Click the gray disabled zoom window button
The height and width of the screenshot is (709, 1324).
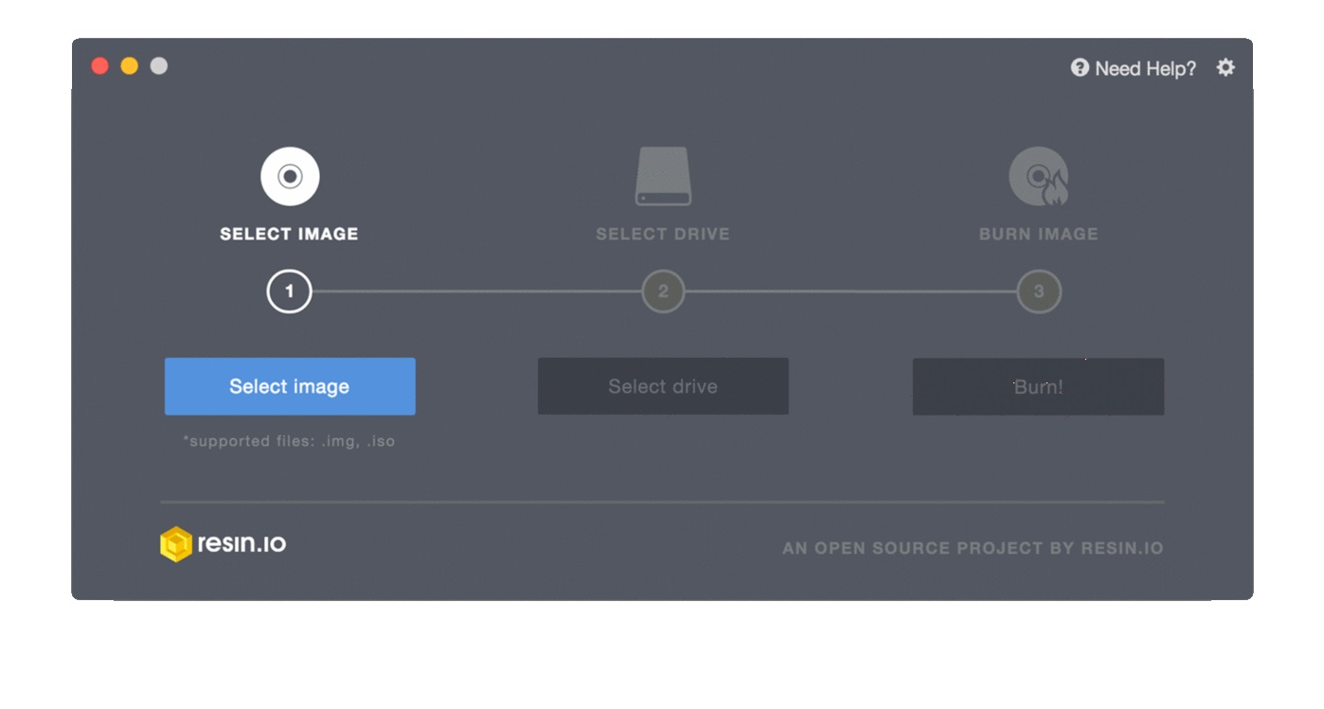(159, 65)
